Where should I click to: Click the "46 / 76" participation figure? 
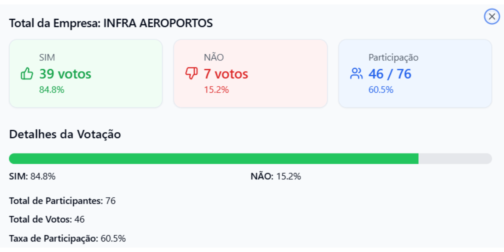[390, 74]
